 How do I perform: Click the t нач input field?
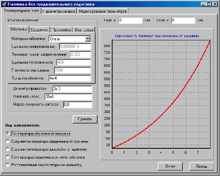[130, 20]
